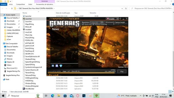Open the Resolution dropdown

click(x=97, y=22)
